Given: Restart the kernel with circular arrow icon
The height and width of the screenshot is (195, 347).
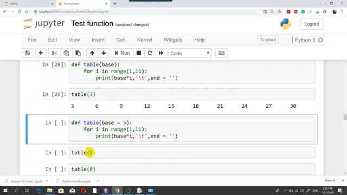Looking at the screenshot, I should [x=150, y=53].
